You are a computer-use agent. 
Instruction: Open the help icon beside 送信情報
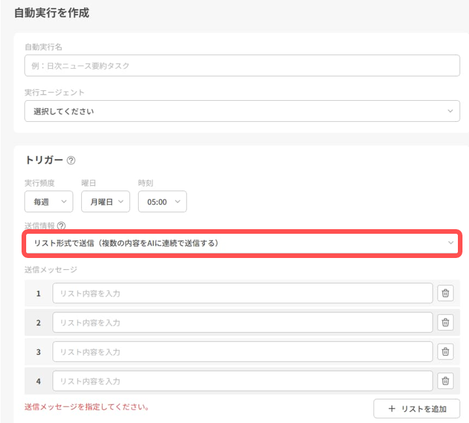coord(61,226)
